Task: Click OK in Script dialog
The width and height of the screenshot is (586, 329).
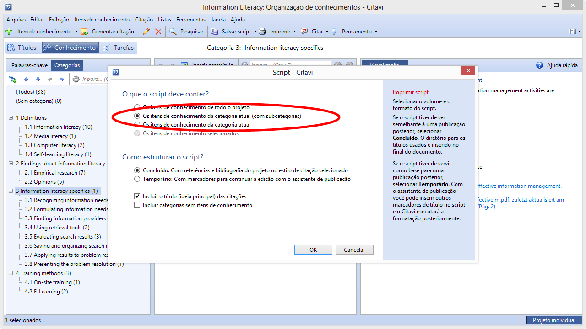Action: point(313,250)
